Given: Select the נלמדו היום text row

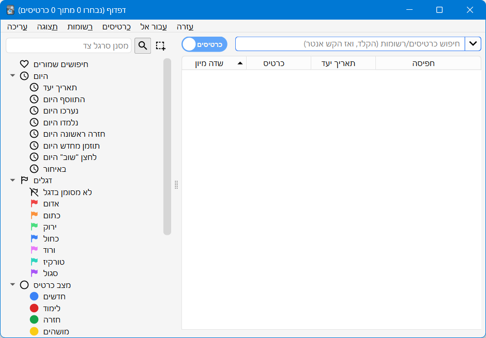Looking at the screenshot, I should coord(60,122).
